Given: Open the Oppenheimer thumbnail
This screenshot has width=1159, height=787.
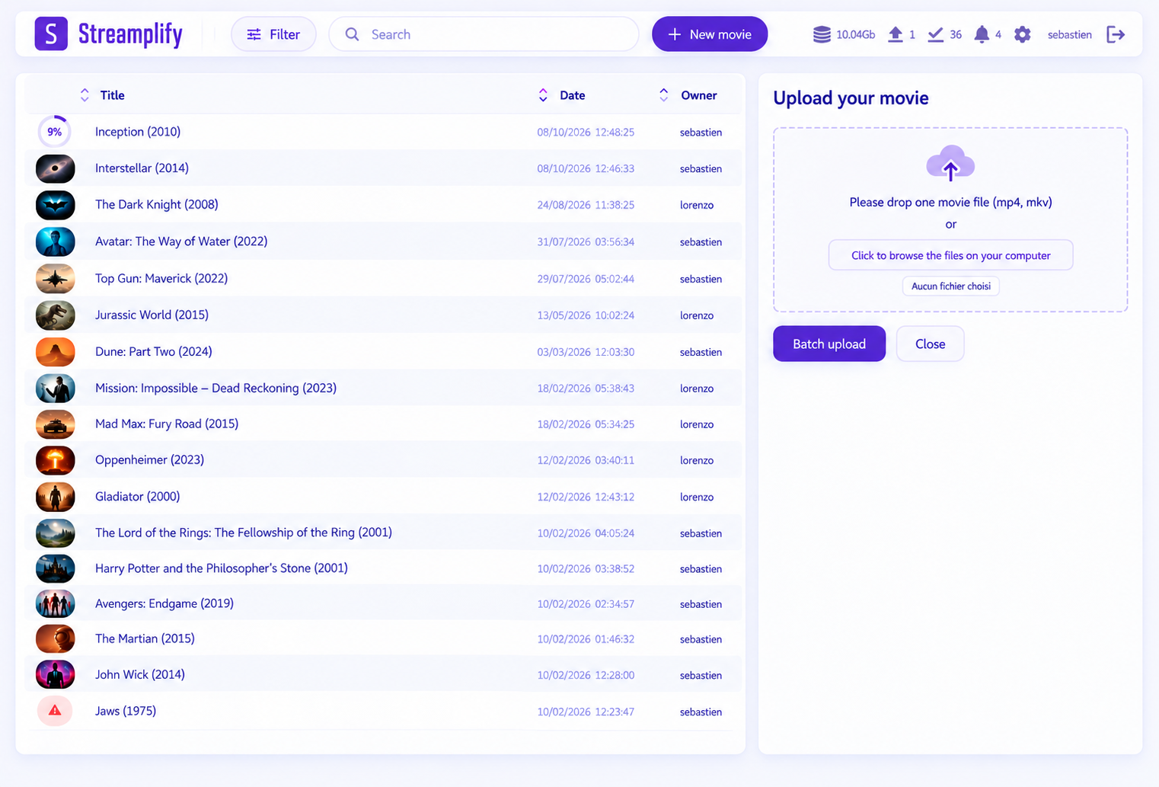Looking at the screenshot, I should [x=55, y=460].
